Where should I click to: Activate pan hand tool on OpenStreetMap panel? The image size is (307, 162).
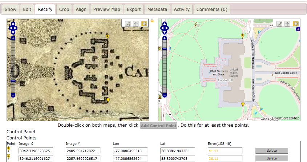pyautogui.click(x=295, y=23)
